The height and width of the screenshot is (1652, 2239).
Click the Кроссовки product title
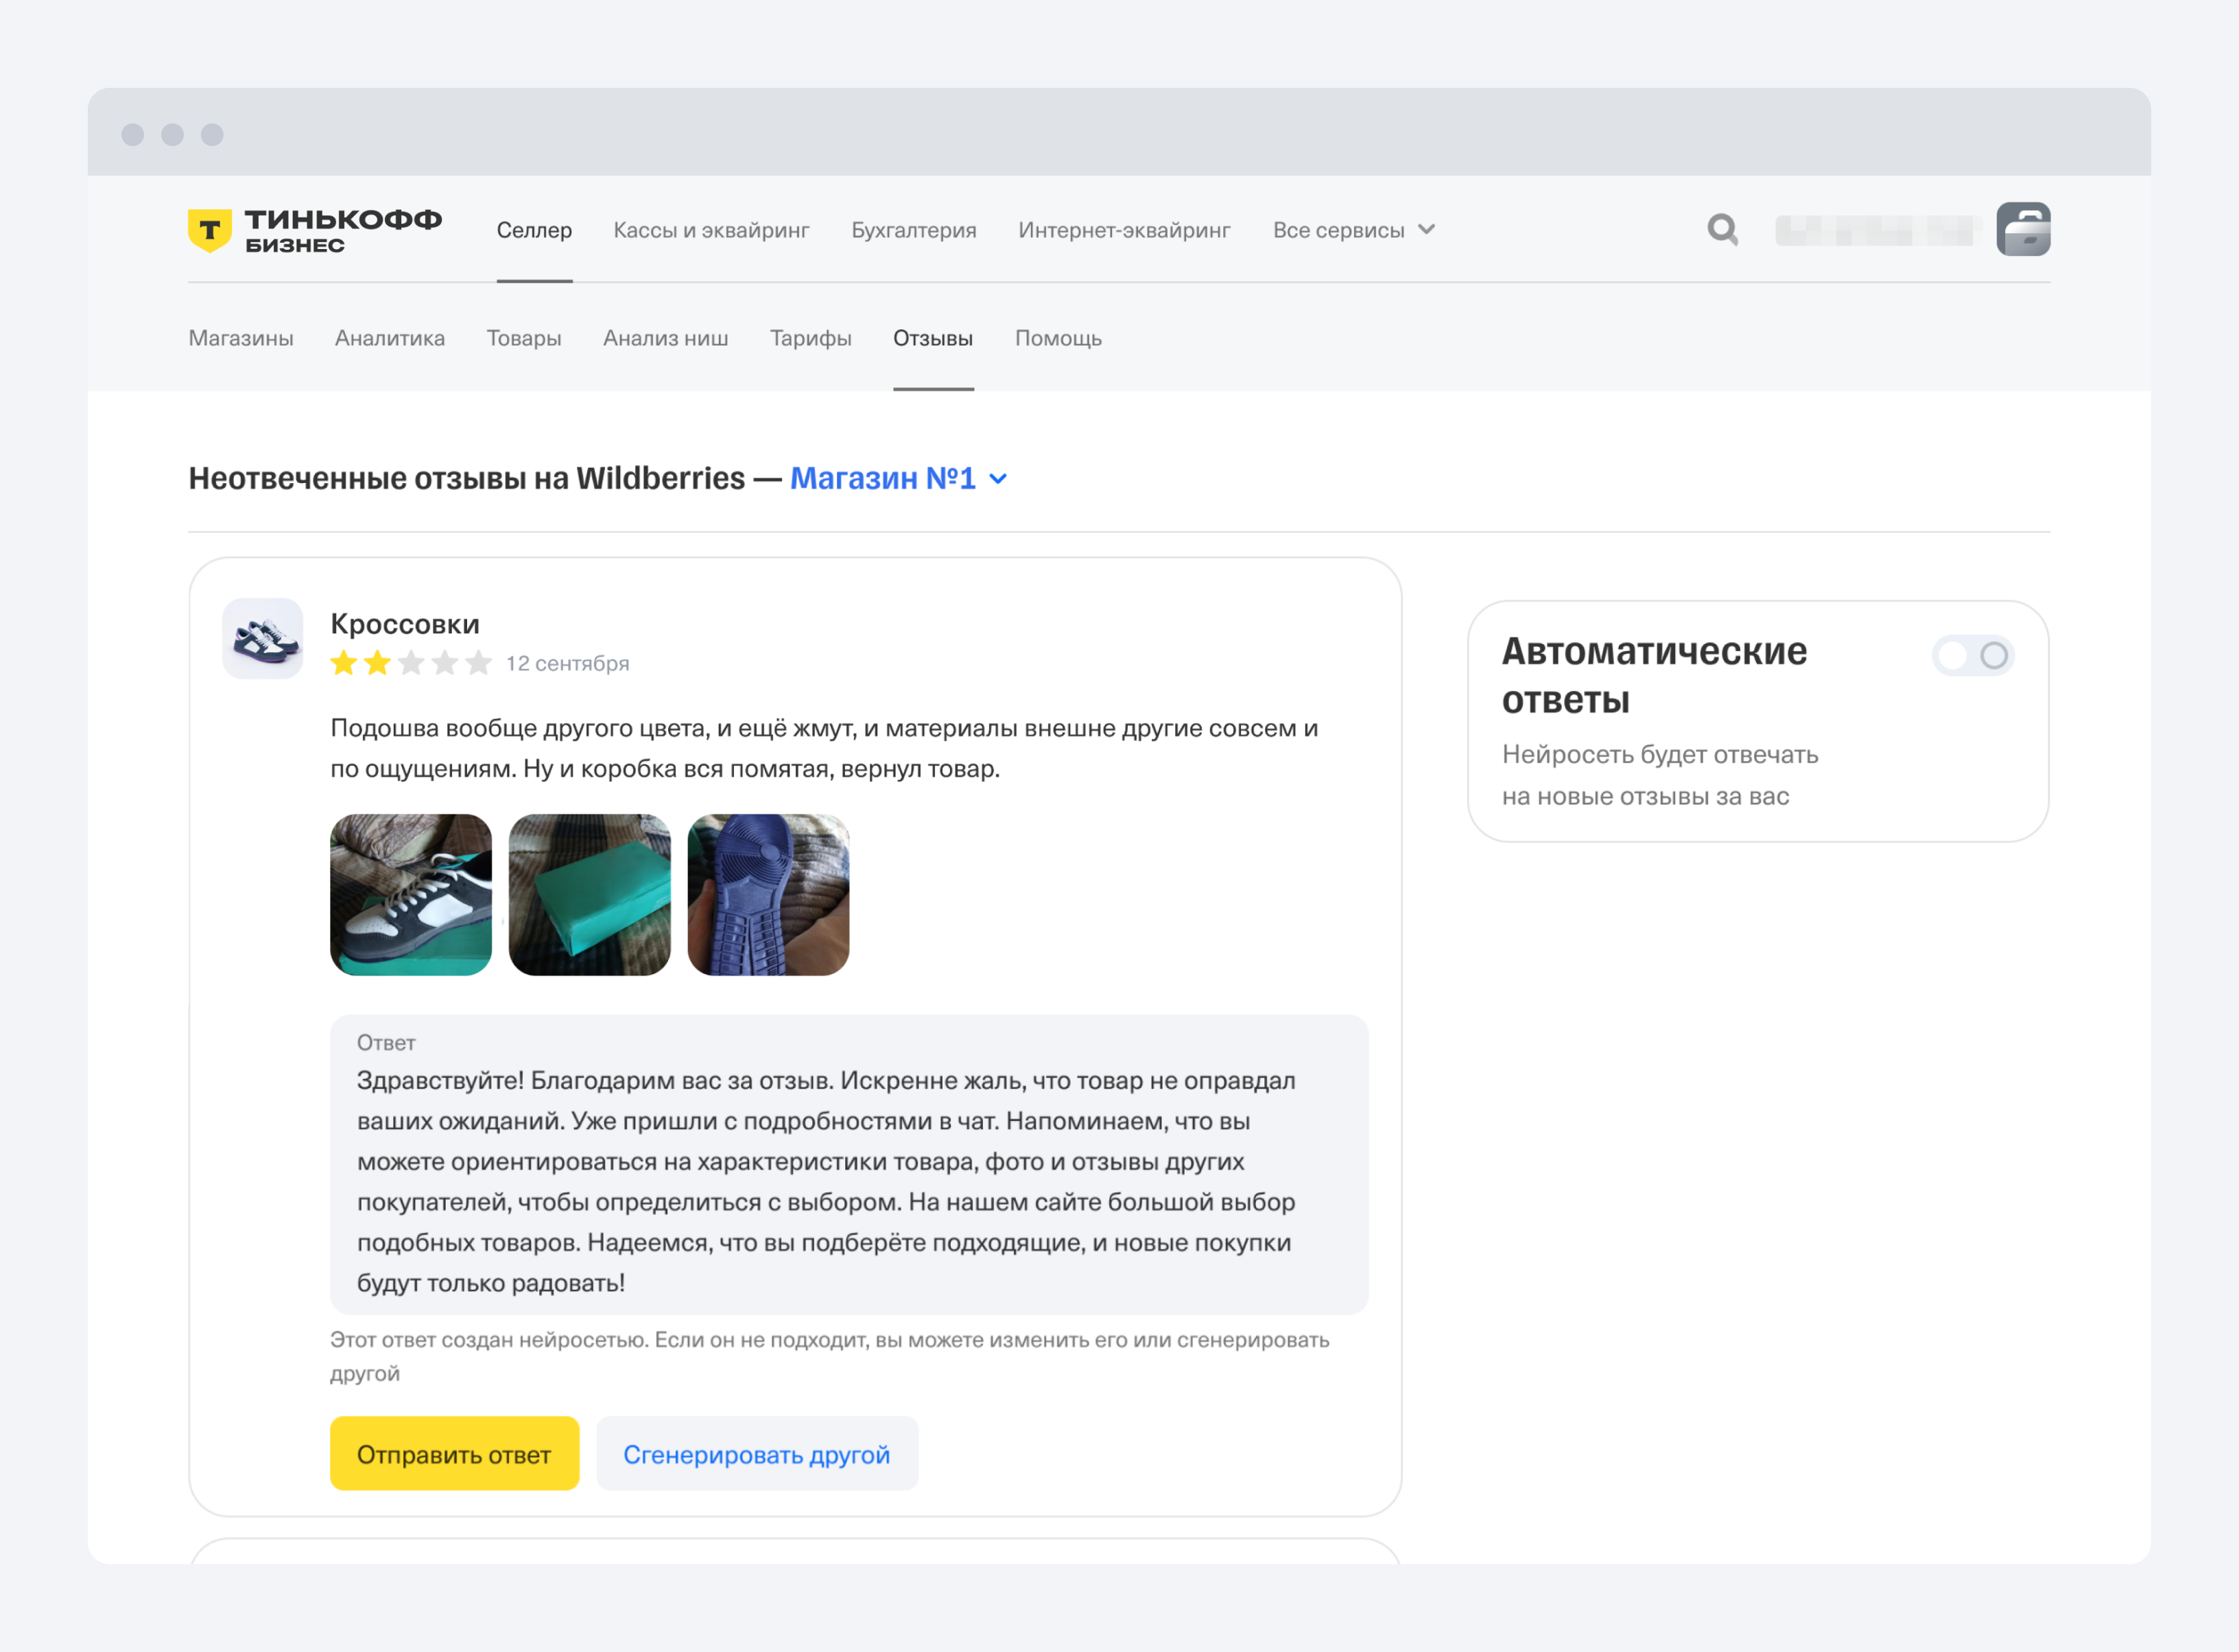(405, 624)
